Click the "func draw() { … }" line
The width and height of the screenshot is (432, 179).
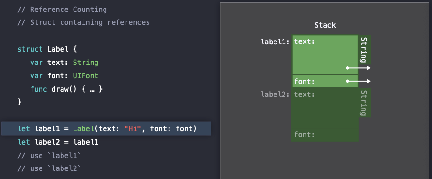(x=66, y=89)
